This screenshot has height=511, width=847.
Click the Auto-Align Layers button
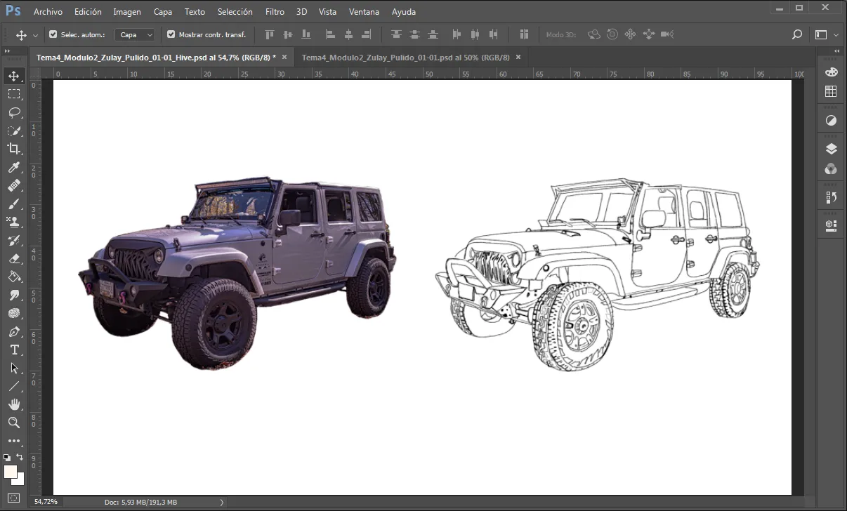pyautogui.click(x=524, y=34)
